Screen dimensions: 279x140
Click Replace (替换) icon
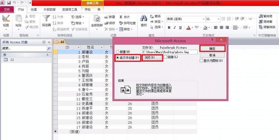click(152, 16)
